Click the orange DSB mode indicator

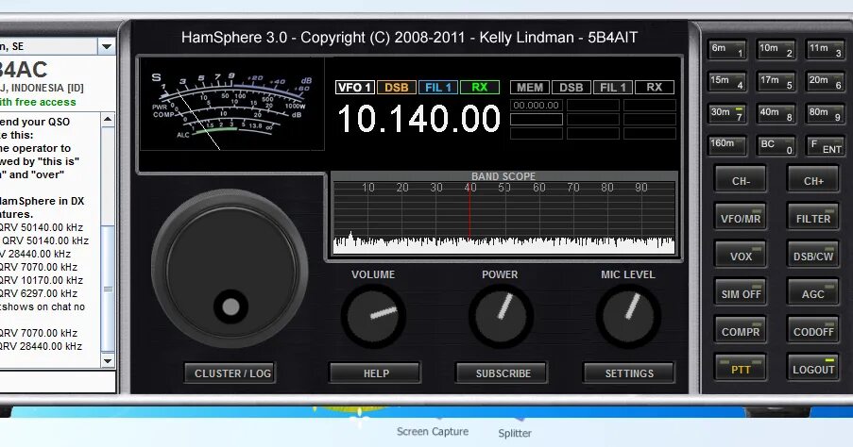click(x=397, y=88)
